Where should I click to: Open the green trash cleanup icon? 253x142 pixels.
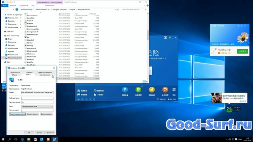pyautogui.click(x=138, y=90)
